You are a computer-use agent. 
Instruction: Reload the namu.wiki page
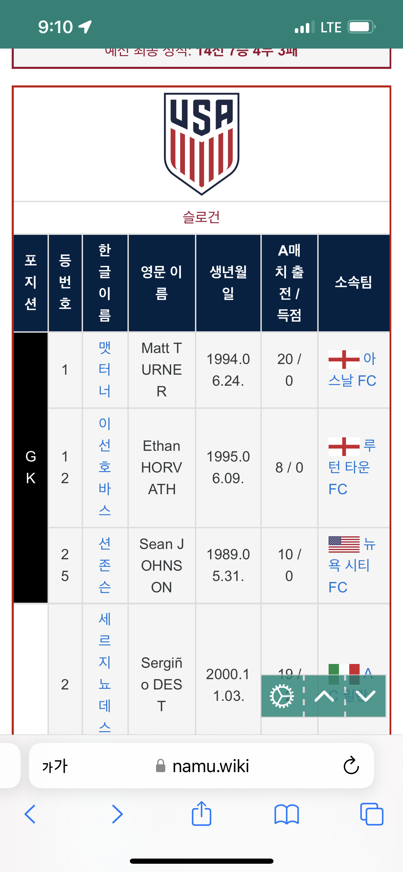click(351, 765)
